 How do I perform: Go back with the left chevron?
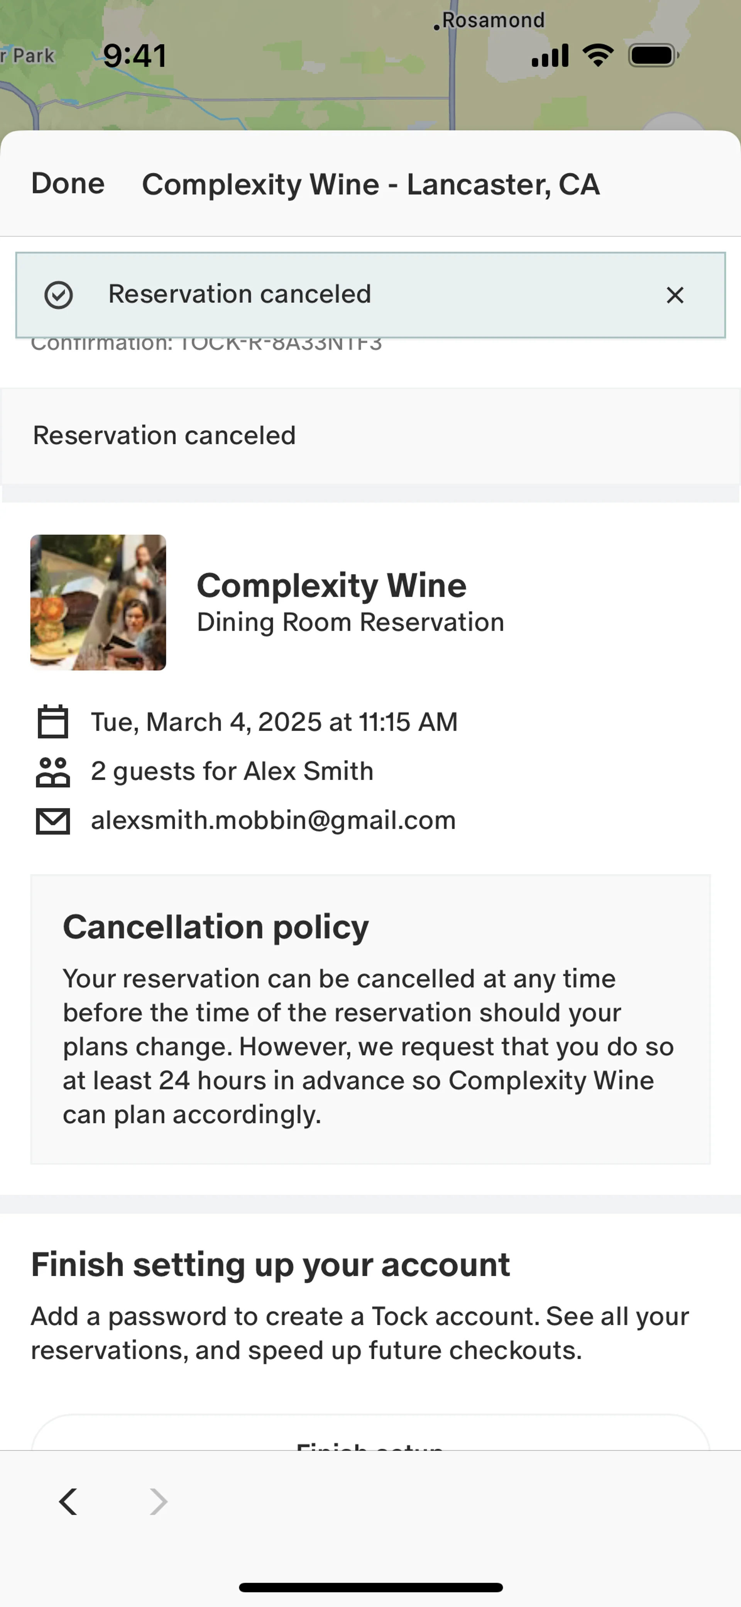[69, 1502]
